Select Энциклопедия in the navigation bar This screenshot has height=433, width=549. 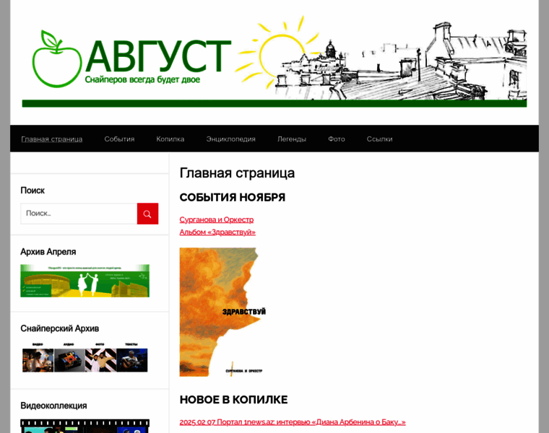coord(230,139)
